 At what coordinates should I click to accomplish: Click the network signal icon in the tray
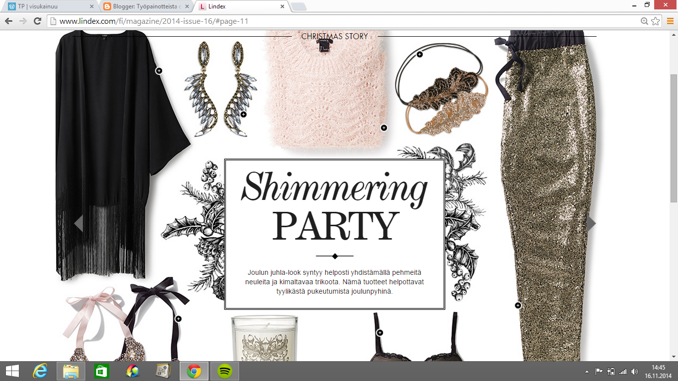pos(623,372)
